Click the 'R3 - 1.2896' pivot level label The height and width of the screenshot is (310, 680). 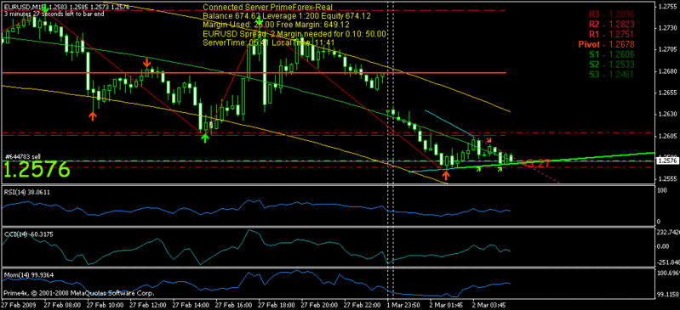612,14
